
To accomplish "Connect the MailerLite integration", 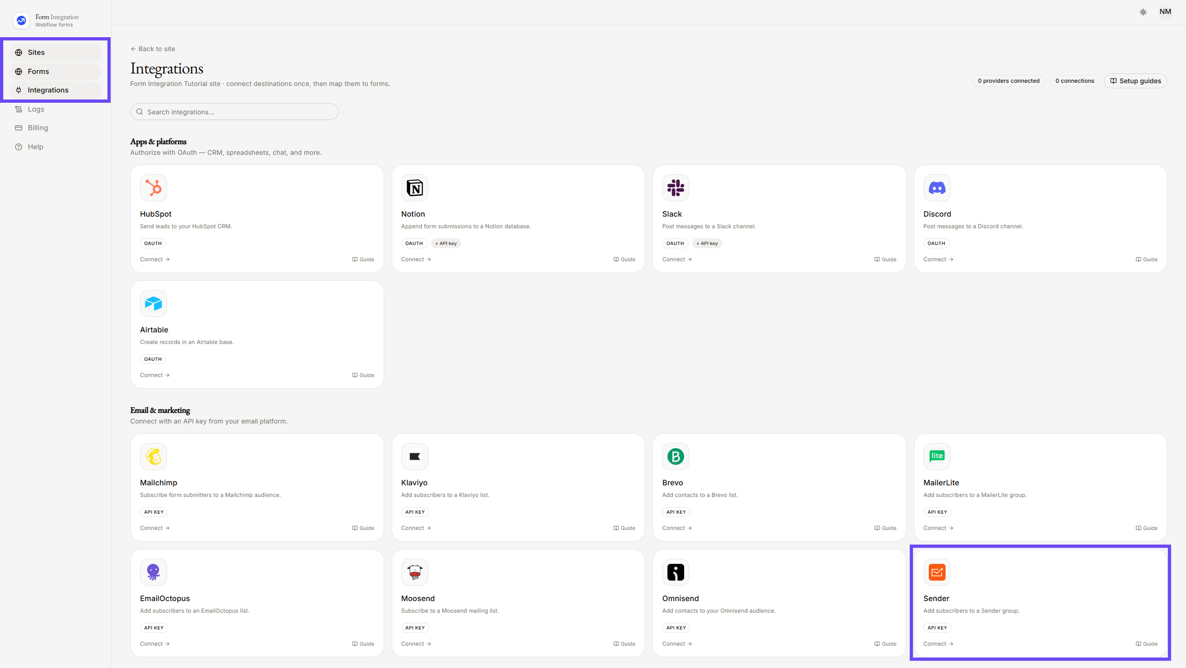I will 938,528.
